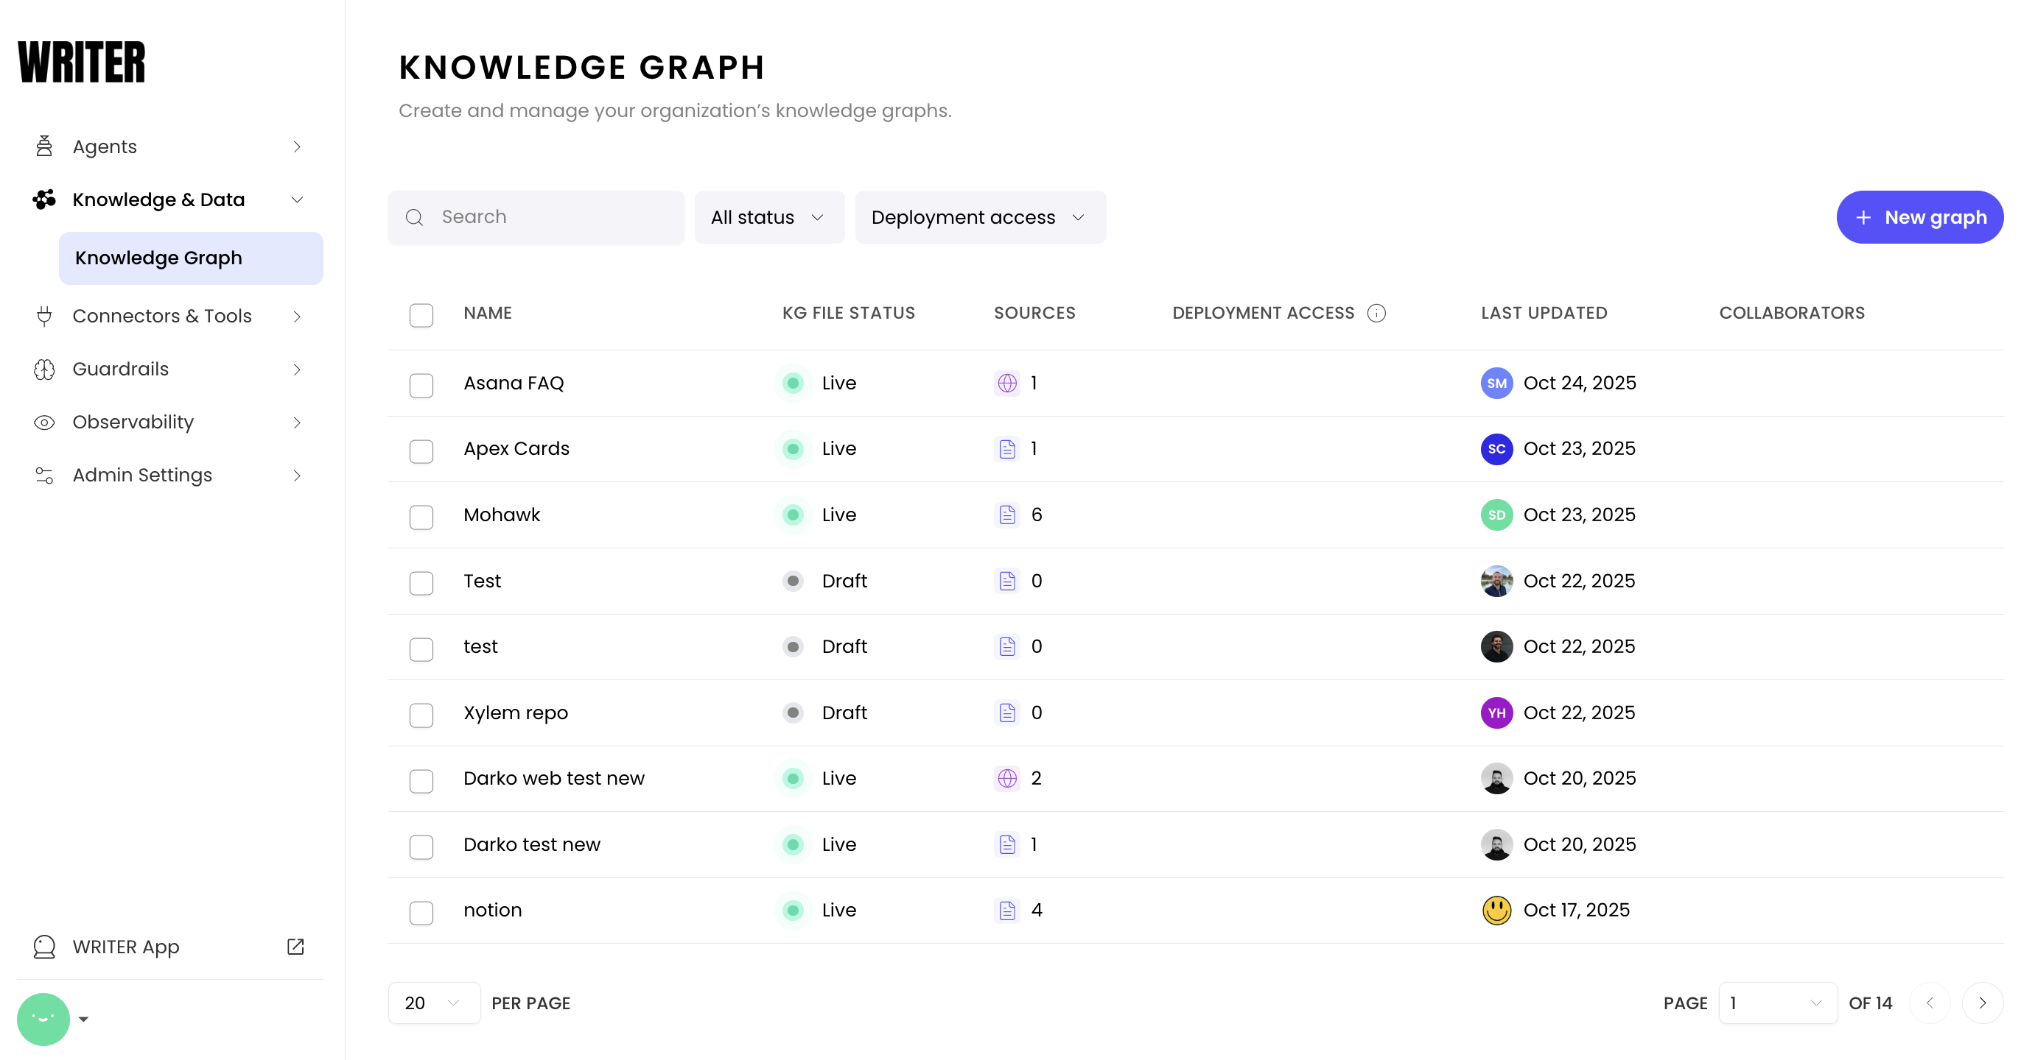
Task: Check the select-all checkbox in table header
Action: click(421, 315)
